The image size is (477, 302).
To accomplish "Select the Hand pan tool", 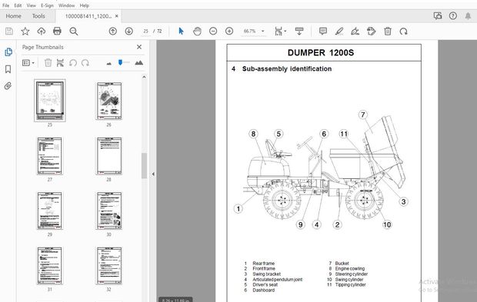I will click(x=197, y=31).
